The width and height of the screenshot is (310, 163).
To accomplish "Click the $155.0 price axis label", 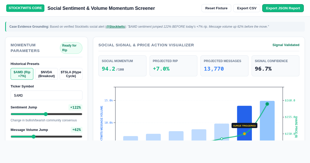I will tap(290, 117).
